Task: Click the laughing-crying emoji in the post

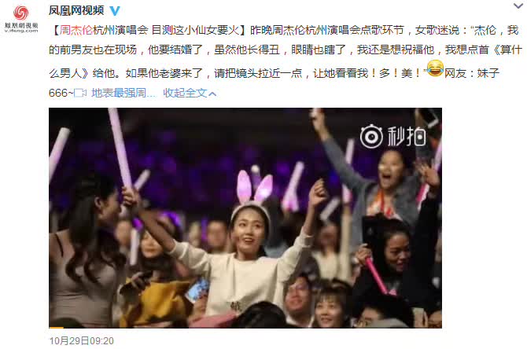Action: point(435,68)
